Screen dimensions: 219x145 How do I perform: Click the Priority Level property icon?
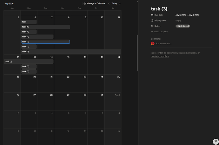(152, 21)
